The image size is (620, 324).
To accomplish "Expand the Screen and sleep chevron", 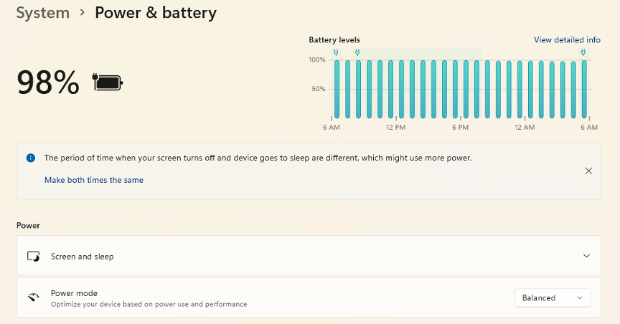I will coord(586,256).
